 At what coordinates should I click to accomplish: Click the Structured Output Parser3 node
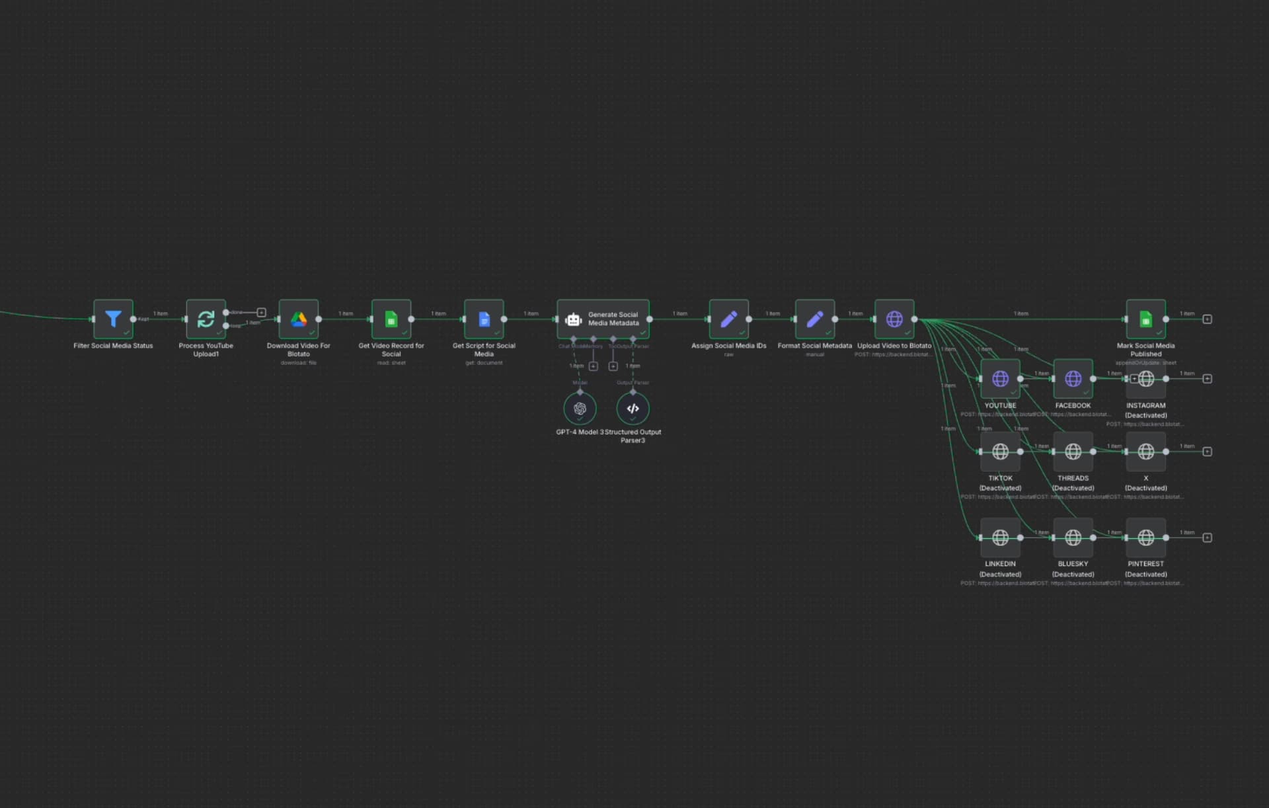(633, 409)
